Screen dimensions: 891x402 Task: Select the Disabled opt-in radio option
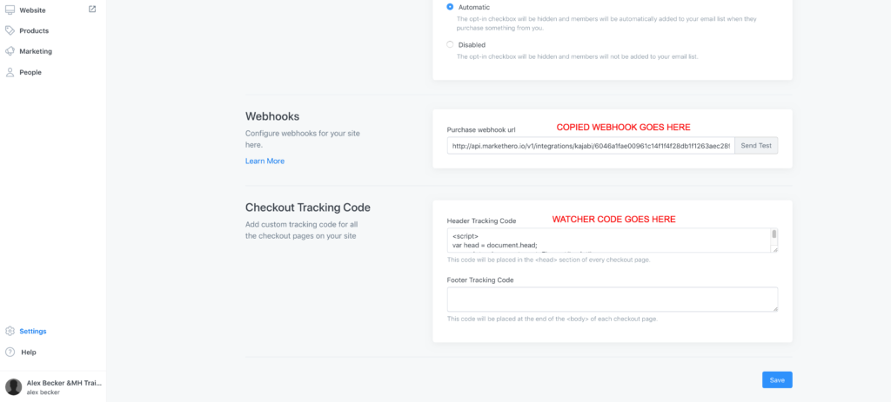coord(450,44)
